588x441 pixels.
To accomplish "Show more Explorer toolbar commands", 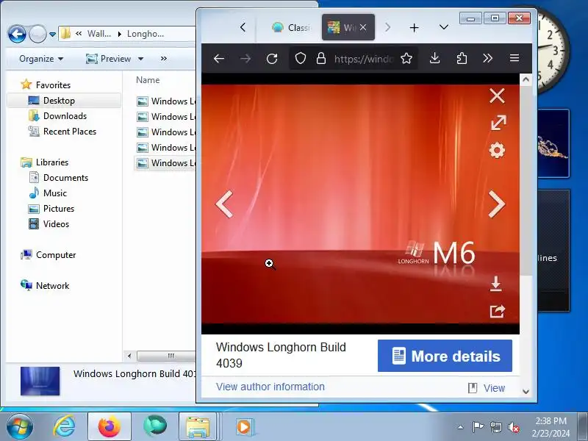I will (x=163, y=59).
